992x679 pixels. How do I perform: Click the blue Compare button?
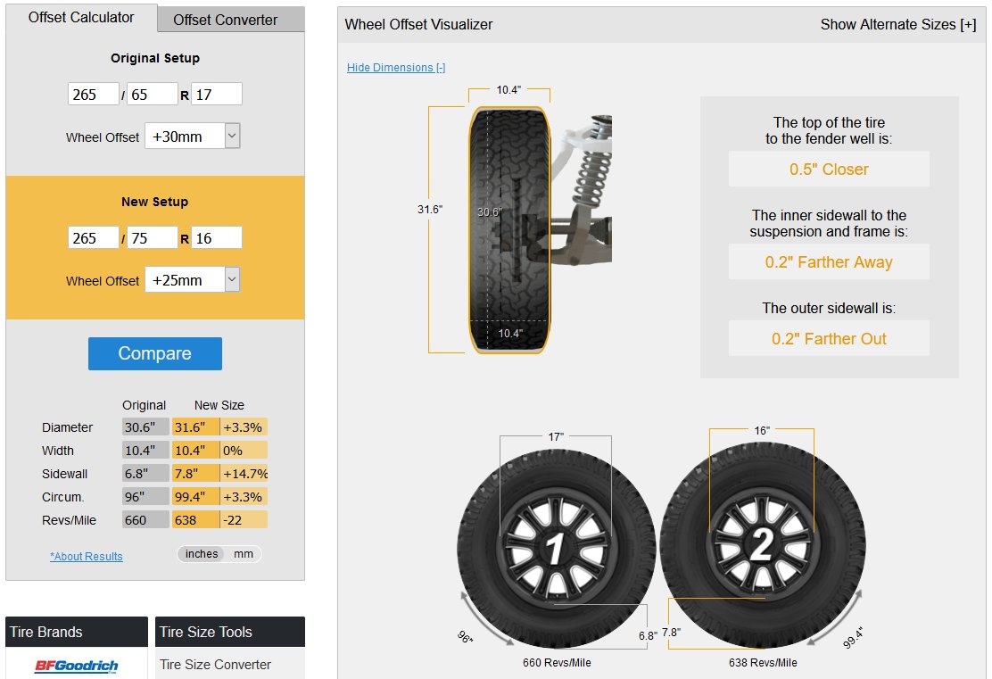coord(155,353)
